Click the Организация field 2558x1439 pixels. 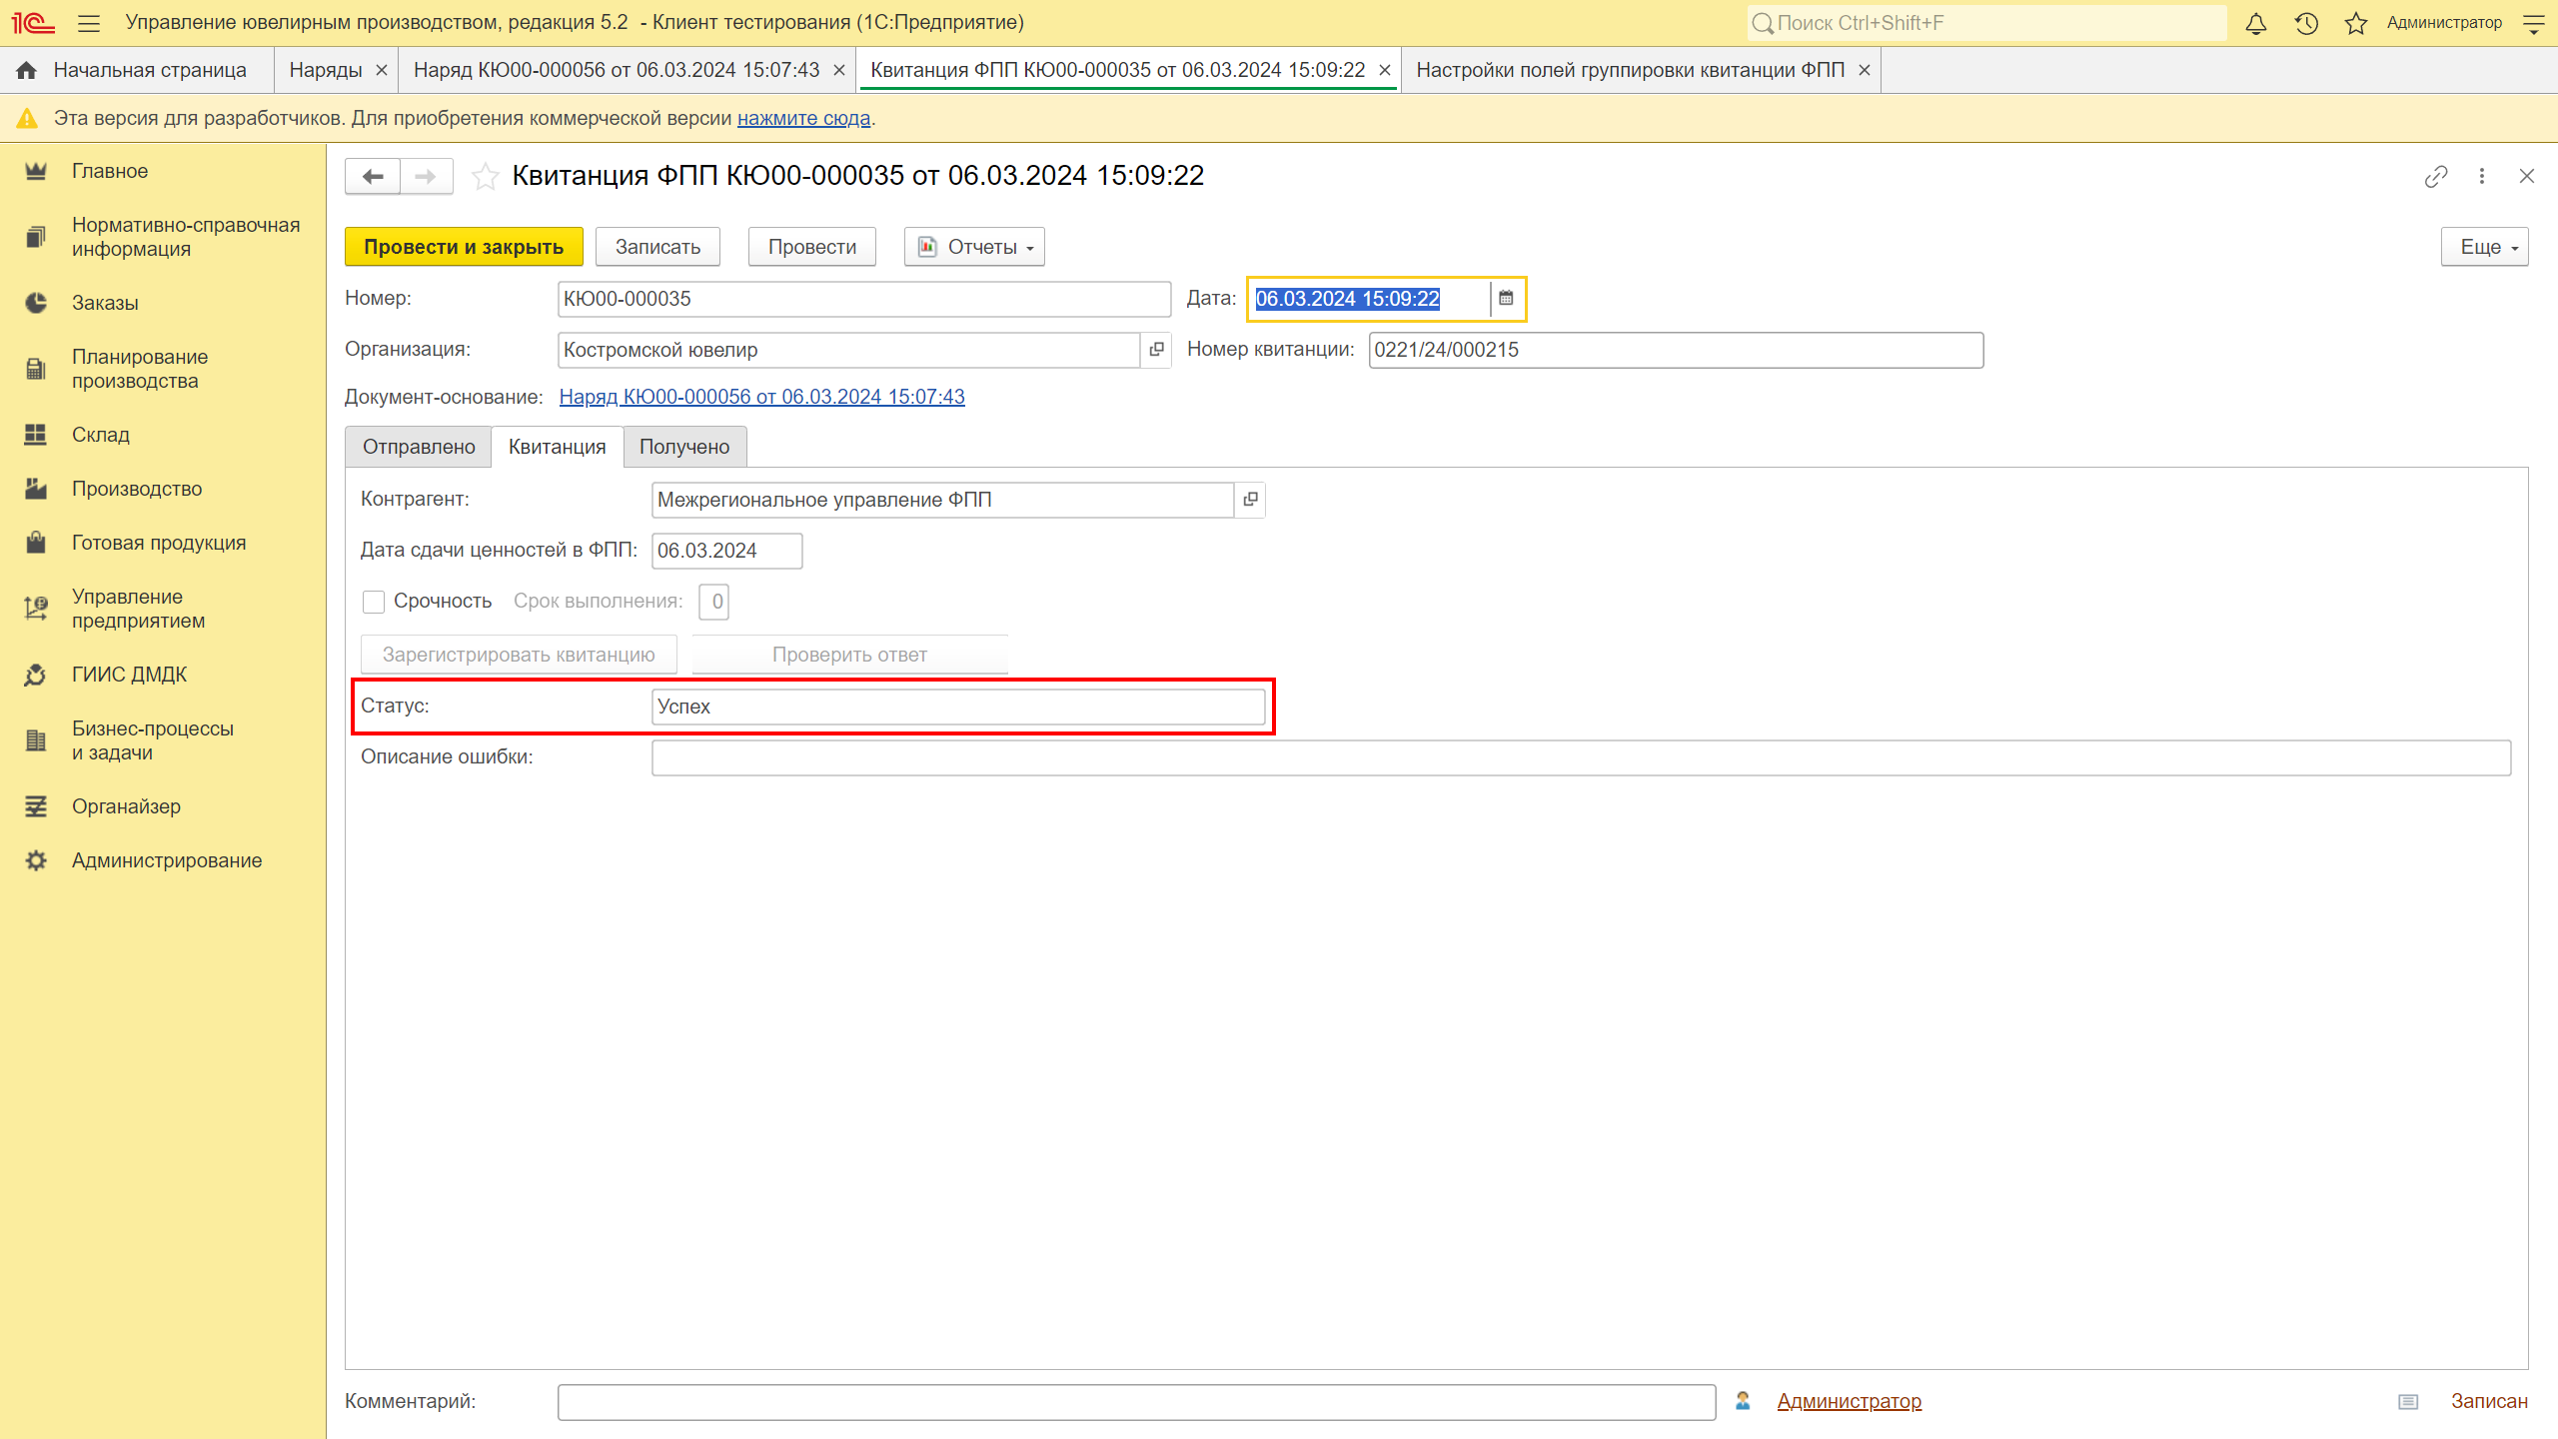click(x=848, y=350)
